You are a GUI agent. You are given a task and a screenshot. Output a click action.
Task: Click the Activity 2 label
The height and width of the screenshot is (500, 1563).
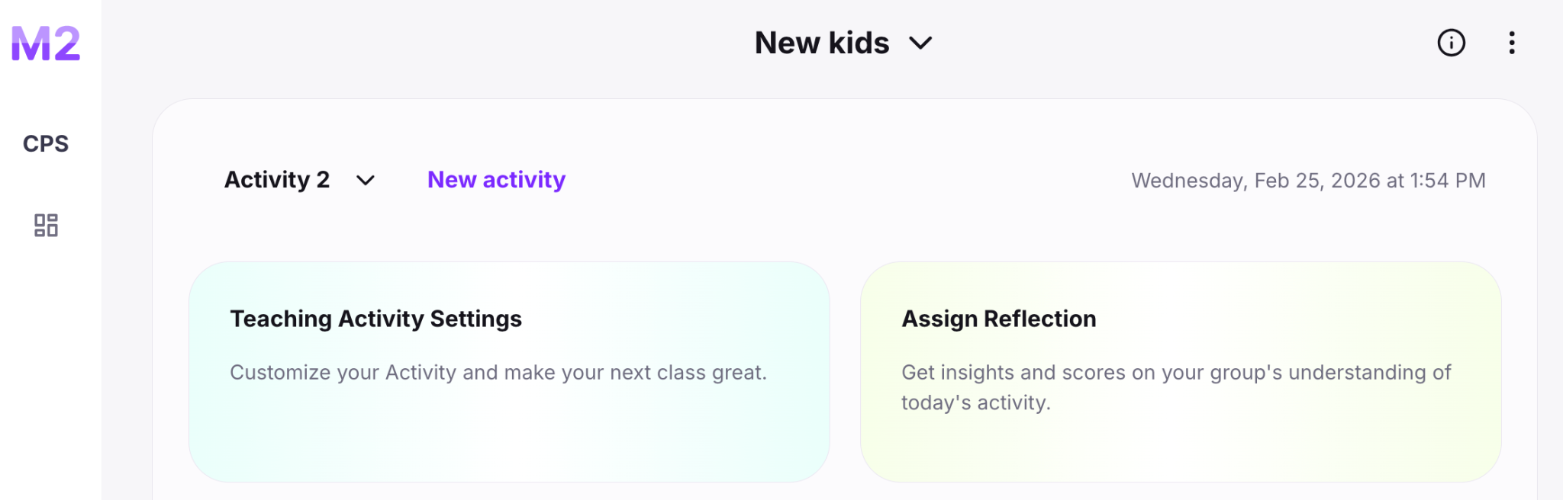coord(276,180)
